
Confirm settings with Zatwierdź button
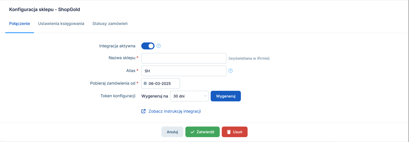coord(202,132)
